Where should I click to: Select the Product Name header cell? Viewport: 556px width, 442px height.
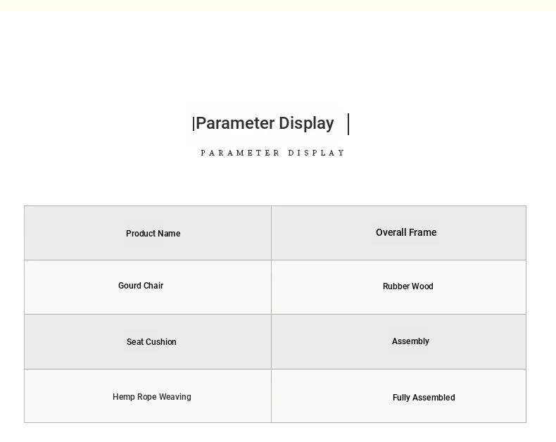pos(148,233)
